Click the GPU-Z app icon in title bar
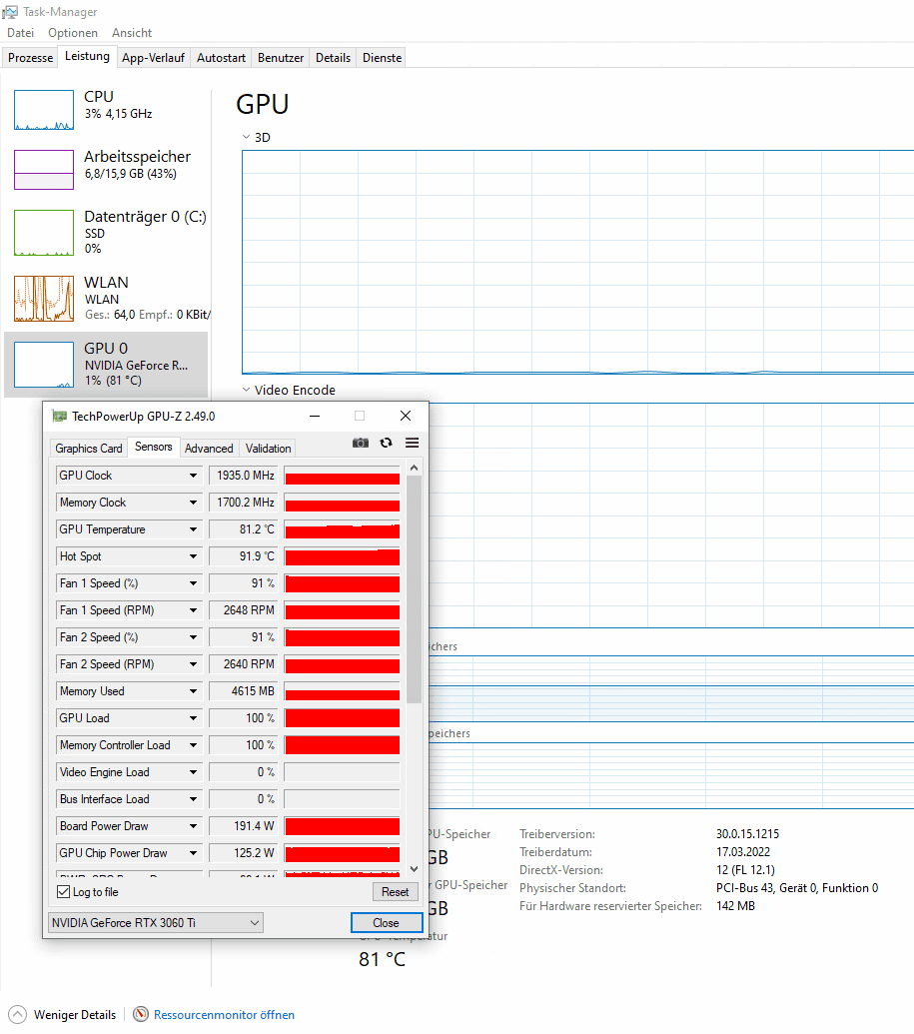914x1034 pixels. click(59, 417)
